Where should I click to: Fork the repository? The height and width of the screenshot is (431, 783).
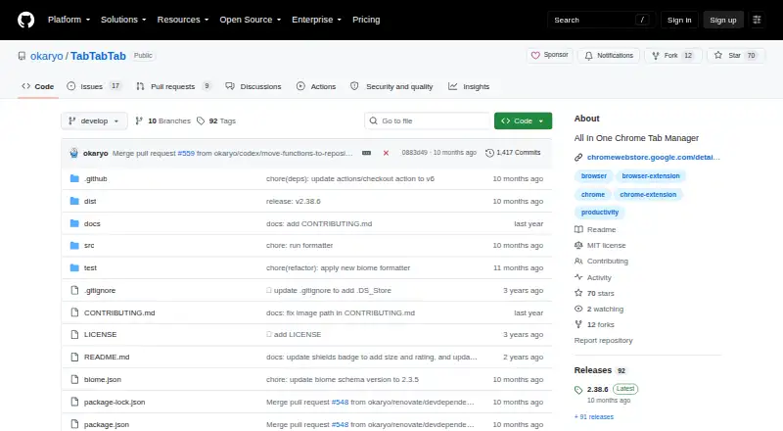click(673, 56)
